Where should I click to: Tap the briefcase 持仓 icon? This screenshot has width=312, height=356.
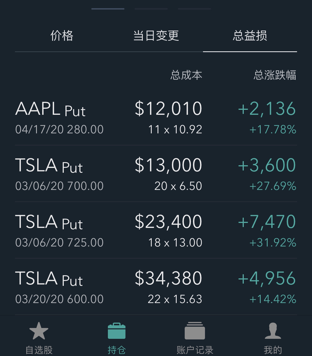pyautogui.click(x=116, y=331)
